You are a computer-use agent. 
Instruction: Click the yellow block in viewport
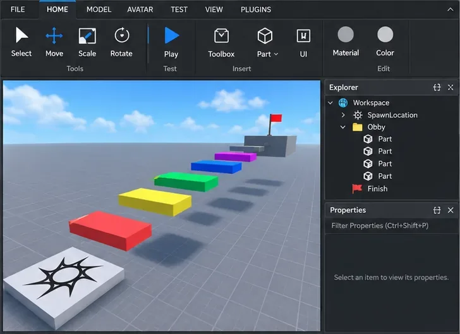(x=155, y=201)
